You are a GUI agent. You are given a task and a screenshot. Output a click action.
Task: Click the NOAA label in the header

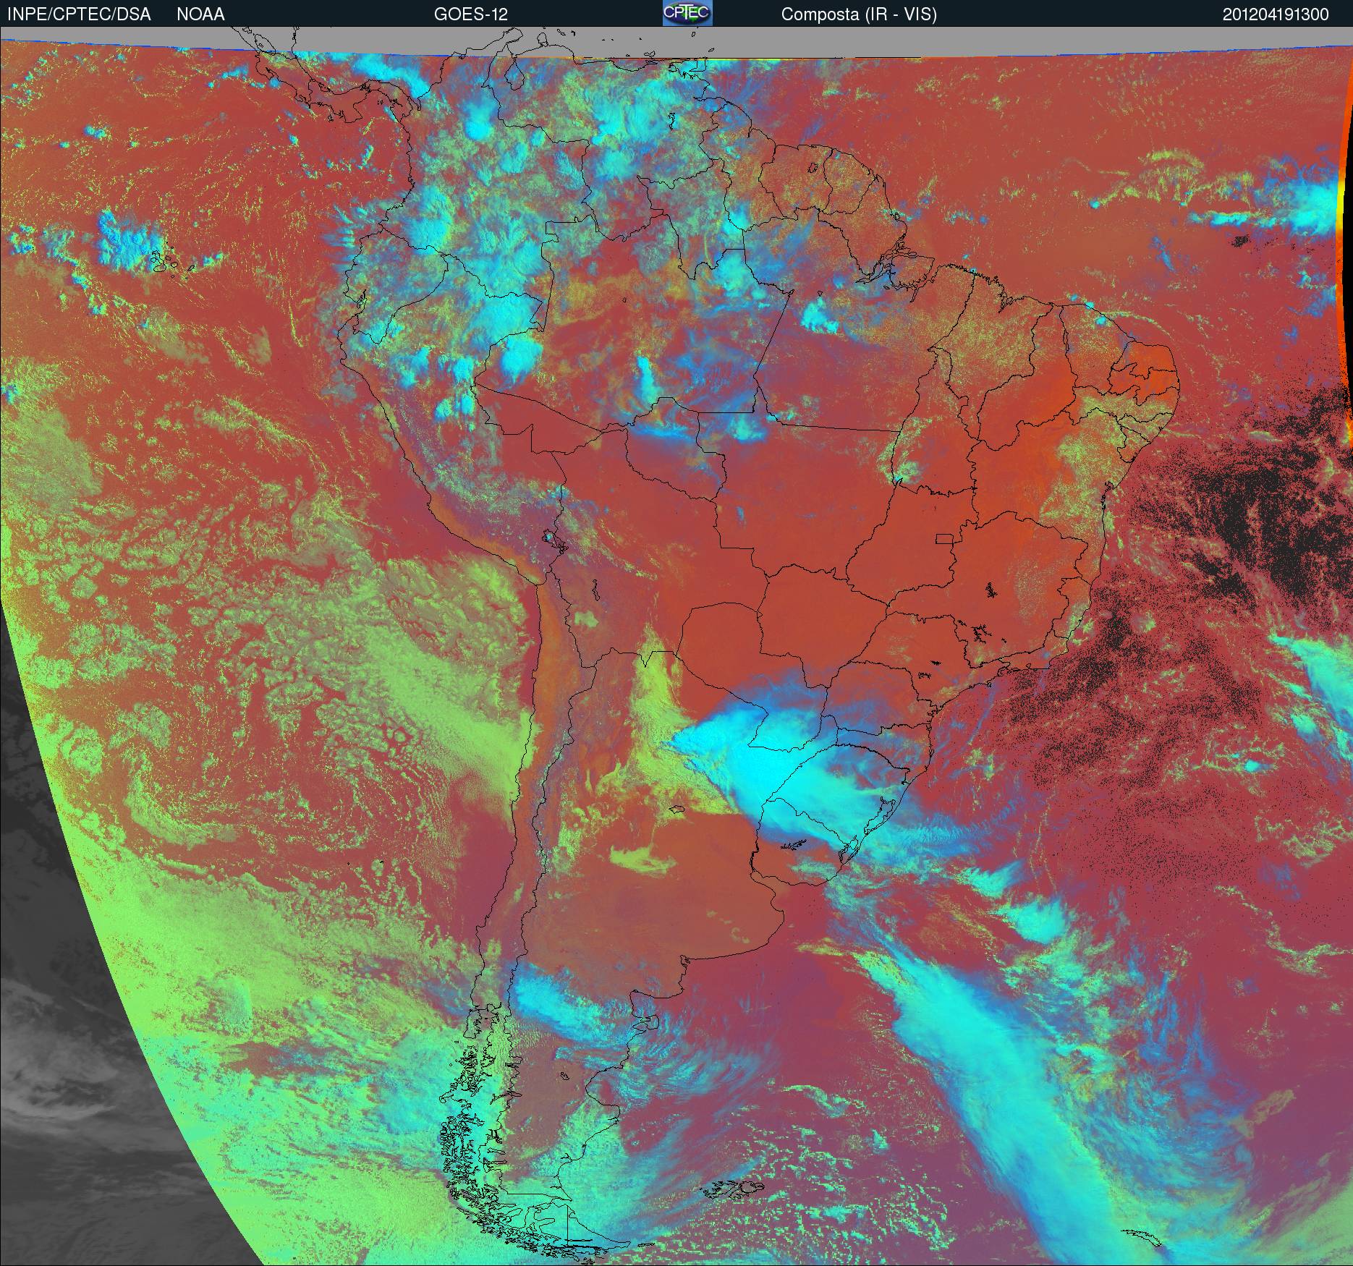[200, 14]
